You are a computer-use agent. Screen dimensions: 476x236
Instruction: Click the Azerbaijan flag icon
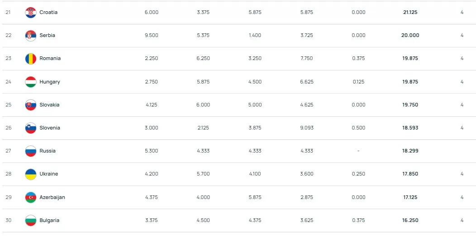coord(30,198)
